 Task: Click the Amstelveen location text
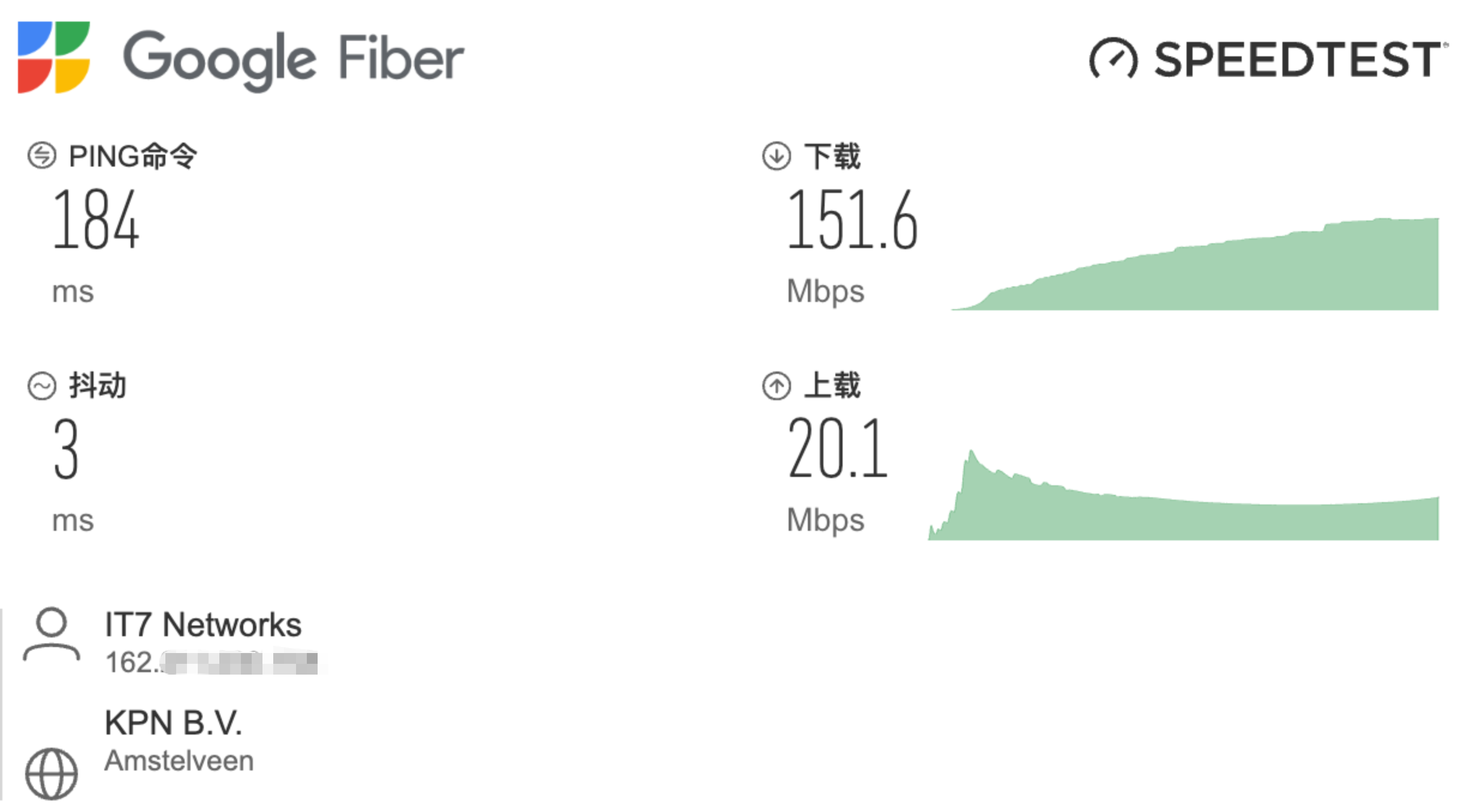tap(179, 761)
